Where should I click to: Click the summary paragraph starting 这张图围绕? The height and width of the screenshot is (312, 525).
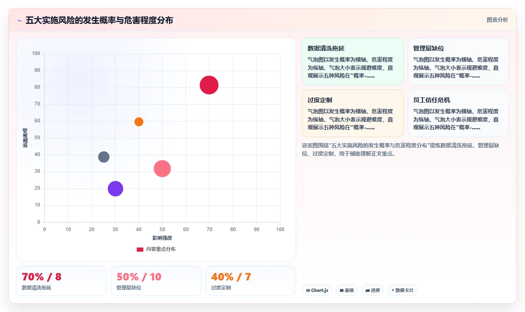click(400, 149)
